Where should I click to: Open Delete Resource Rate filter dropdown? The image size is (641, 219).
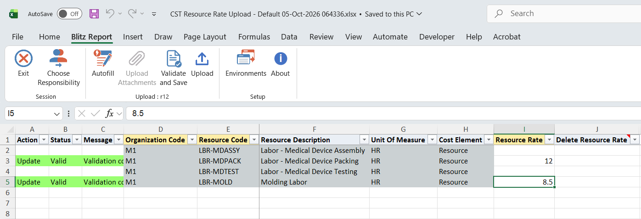tap(635, 140)
